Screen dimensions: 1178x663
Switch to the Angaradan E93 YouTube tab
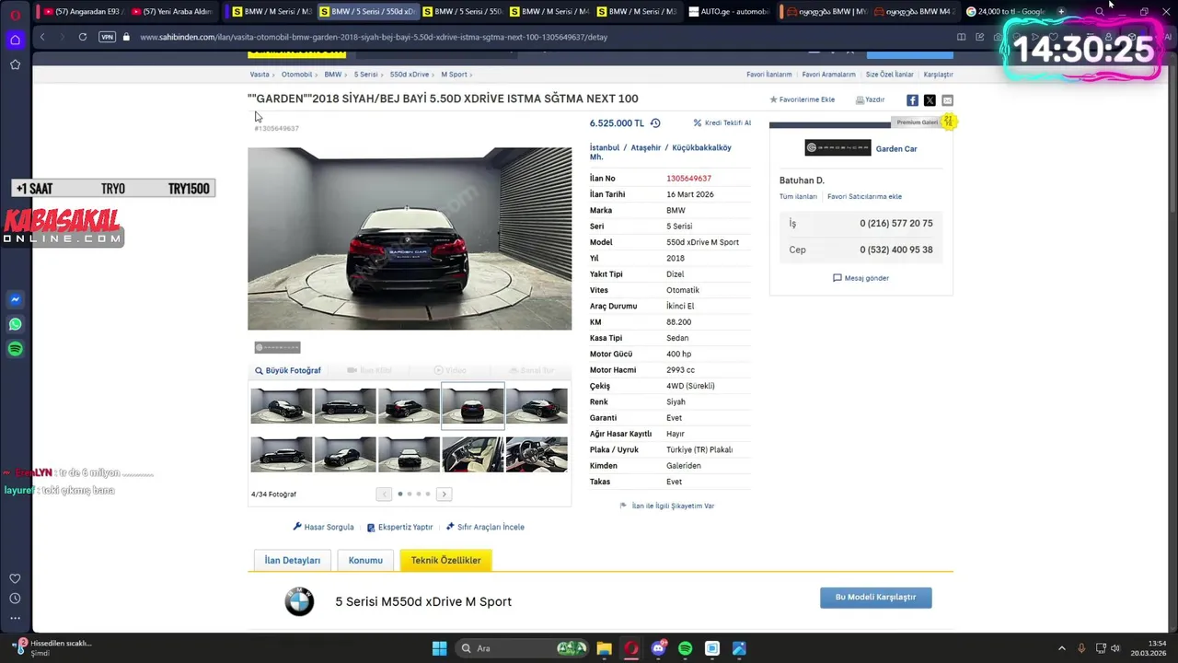[x=84, y=12]
